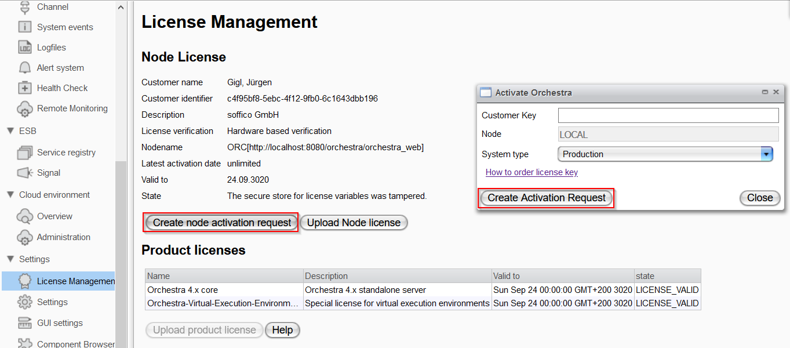790x348 pixels.
Task: Click the Component Browser icon
Action: click(x=24, y=343)
